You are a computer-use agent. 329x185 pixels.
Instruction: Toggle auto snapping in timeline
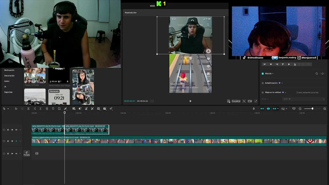pos(268,109)
